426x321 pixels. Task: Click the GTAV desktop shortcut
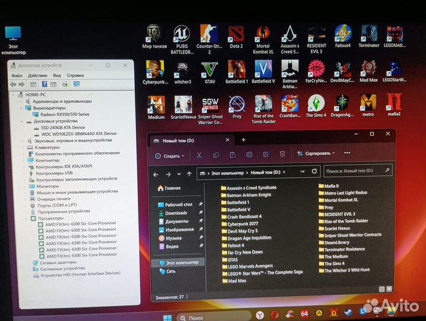point(209,70)
